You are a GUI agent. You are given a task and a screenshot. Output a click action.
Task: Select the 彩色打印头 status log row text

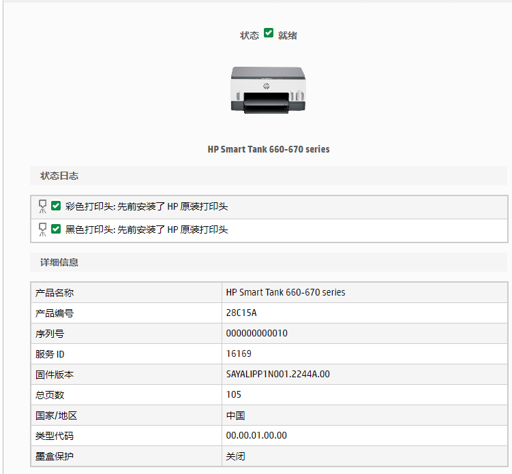147,206
